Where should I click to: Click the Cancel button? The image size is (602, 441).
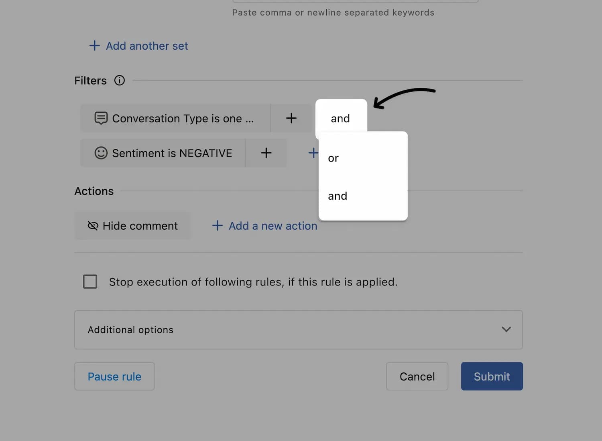(417, 376)
